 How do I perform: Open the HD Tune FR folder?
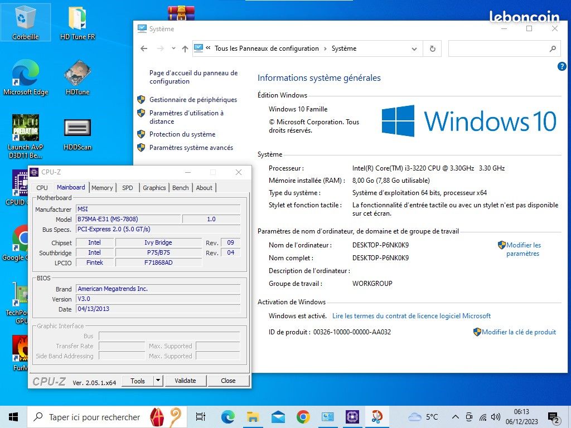[x=77, y=22]
